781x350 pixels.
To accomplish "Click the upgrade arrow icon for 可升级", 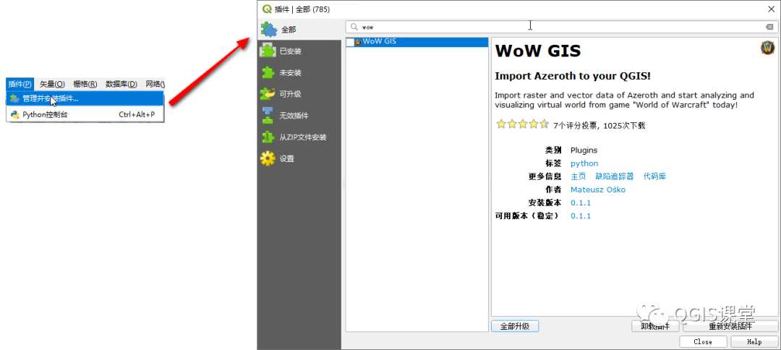I will click(x=268, y=94).
